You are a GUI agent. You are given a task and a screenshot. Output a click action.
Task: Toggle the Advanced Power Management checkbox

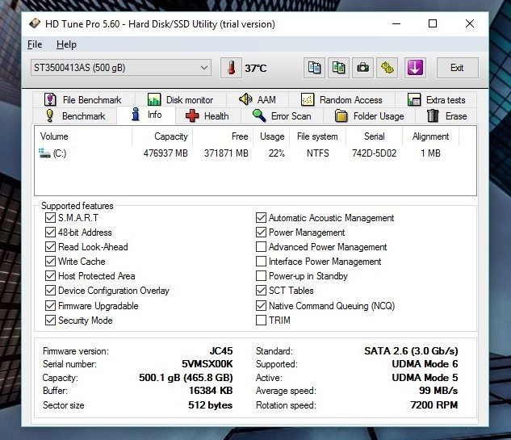[x=261, y=247]
